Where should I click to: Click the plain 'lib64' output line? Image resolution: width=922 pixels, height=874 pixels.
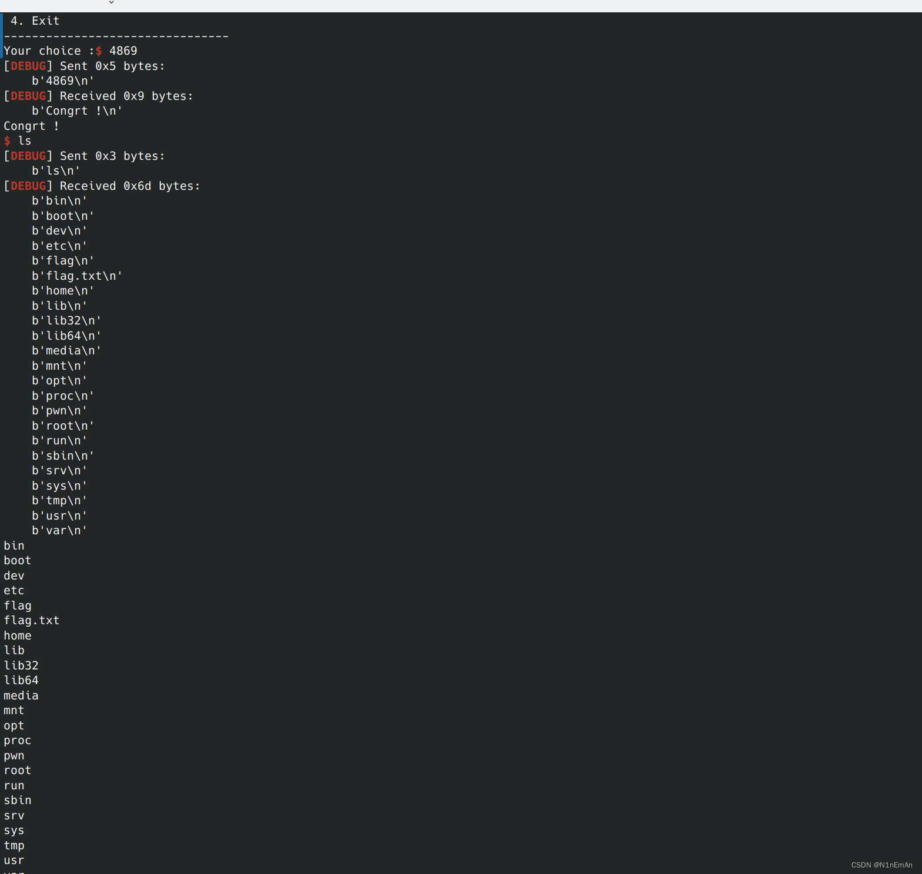(21, 680)
